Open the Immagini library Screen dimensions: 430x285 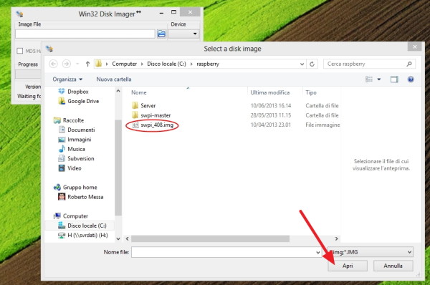click(80, 140)
